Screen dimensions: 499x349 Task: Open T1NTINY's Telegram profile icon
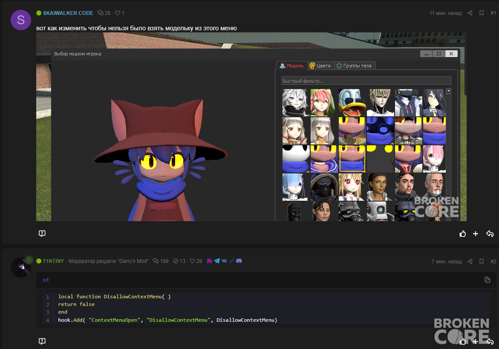(217, 261)
